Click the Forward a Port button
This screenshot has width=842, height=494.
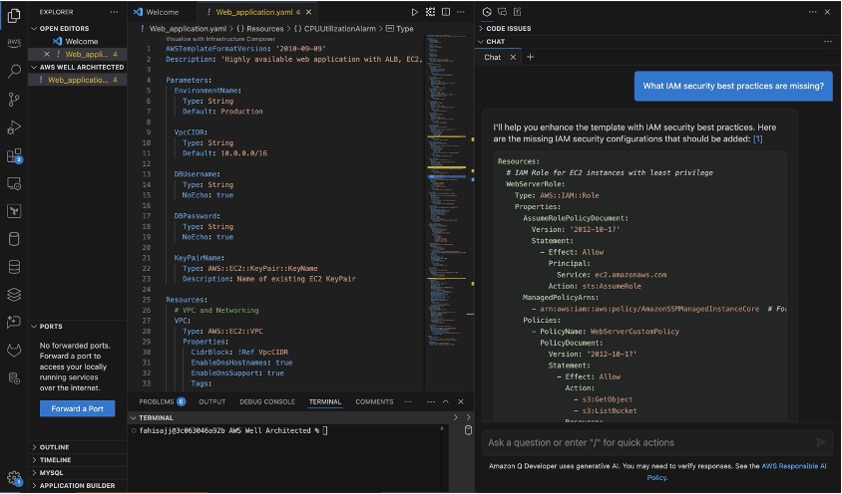[78, 408]
